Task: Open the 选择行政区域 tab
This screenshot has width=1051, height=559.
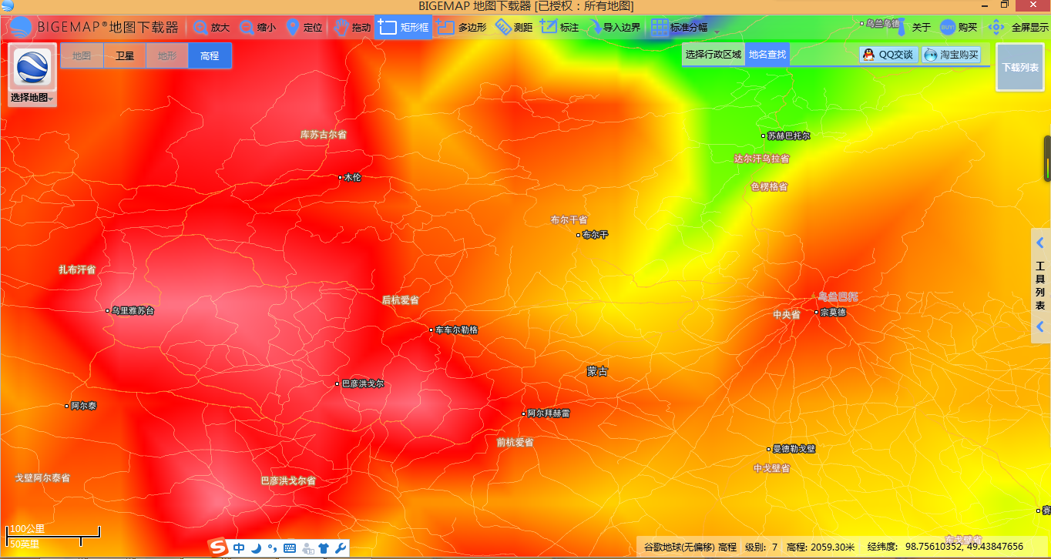Action: coord(713,55)
